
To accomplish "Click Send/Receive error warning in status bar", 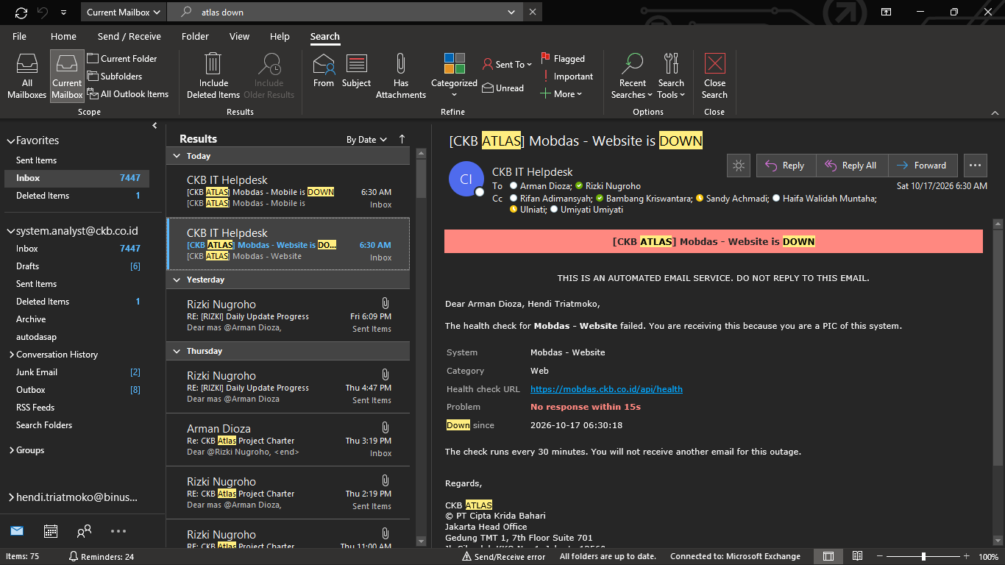I will pyautogui.click(x=504, y=557).
